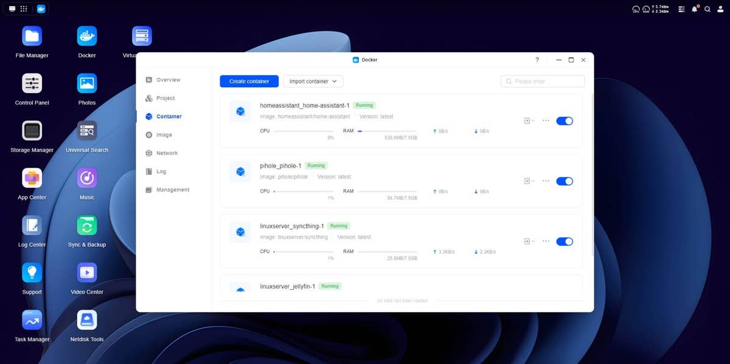
Task: Open the App Center icon
Action: click(x=32, y=179)
